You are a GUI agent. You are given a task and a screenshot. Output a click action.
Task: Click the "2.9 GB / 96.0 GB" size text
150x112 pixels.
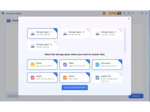pos(43,47)
